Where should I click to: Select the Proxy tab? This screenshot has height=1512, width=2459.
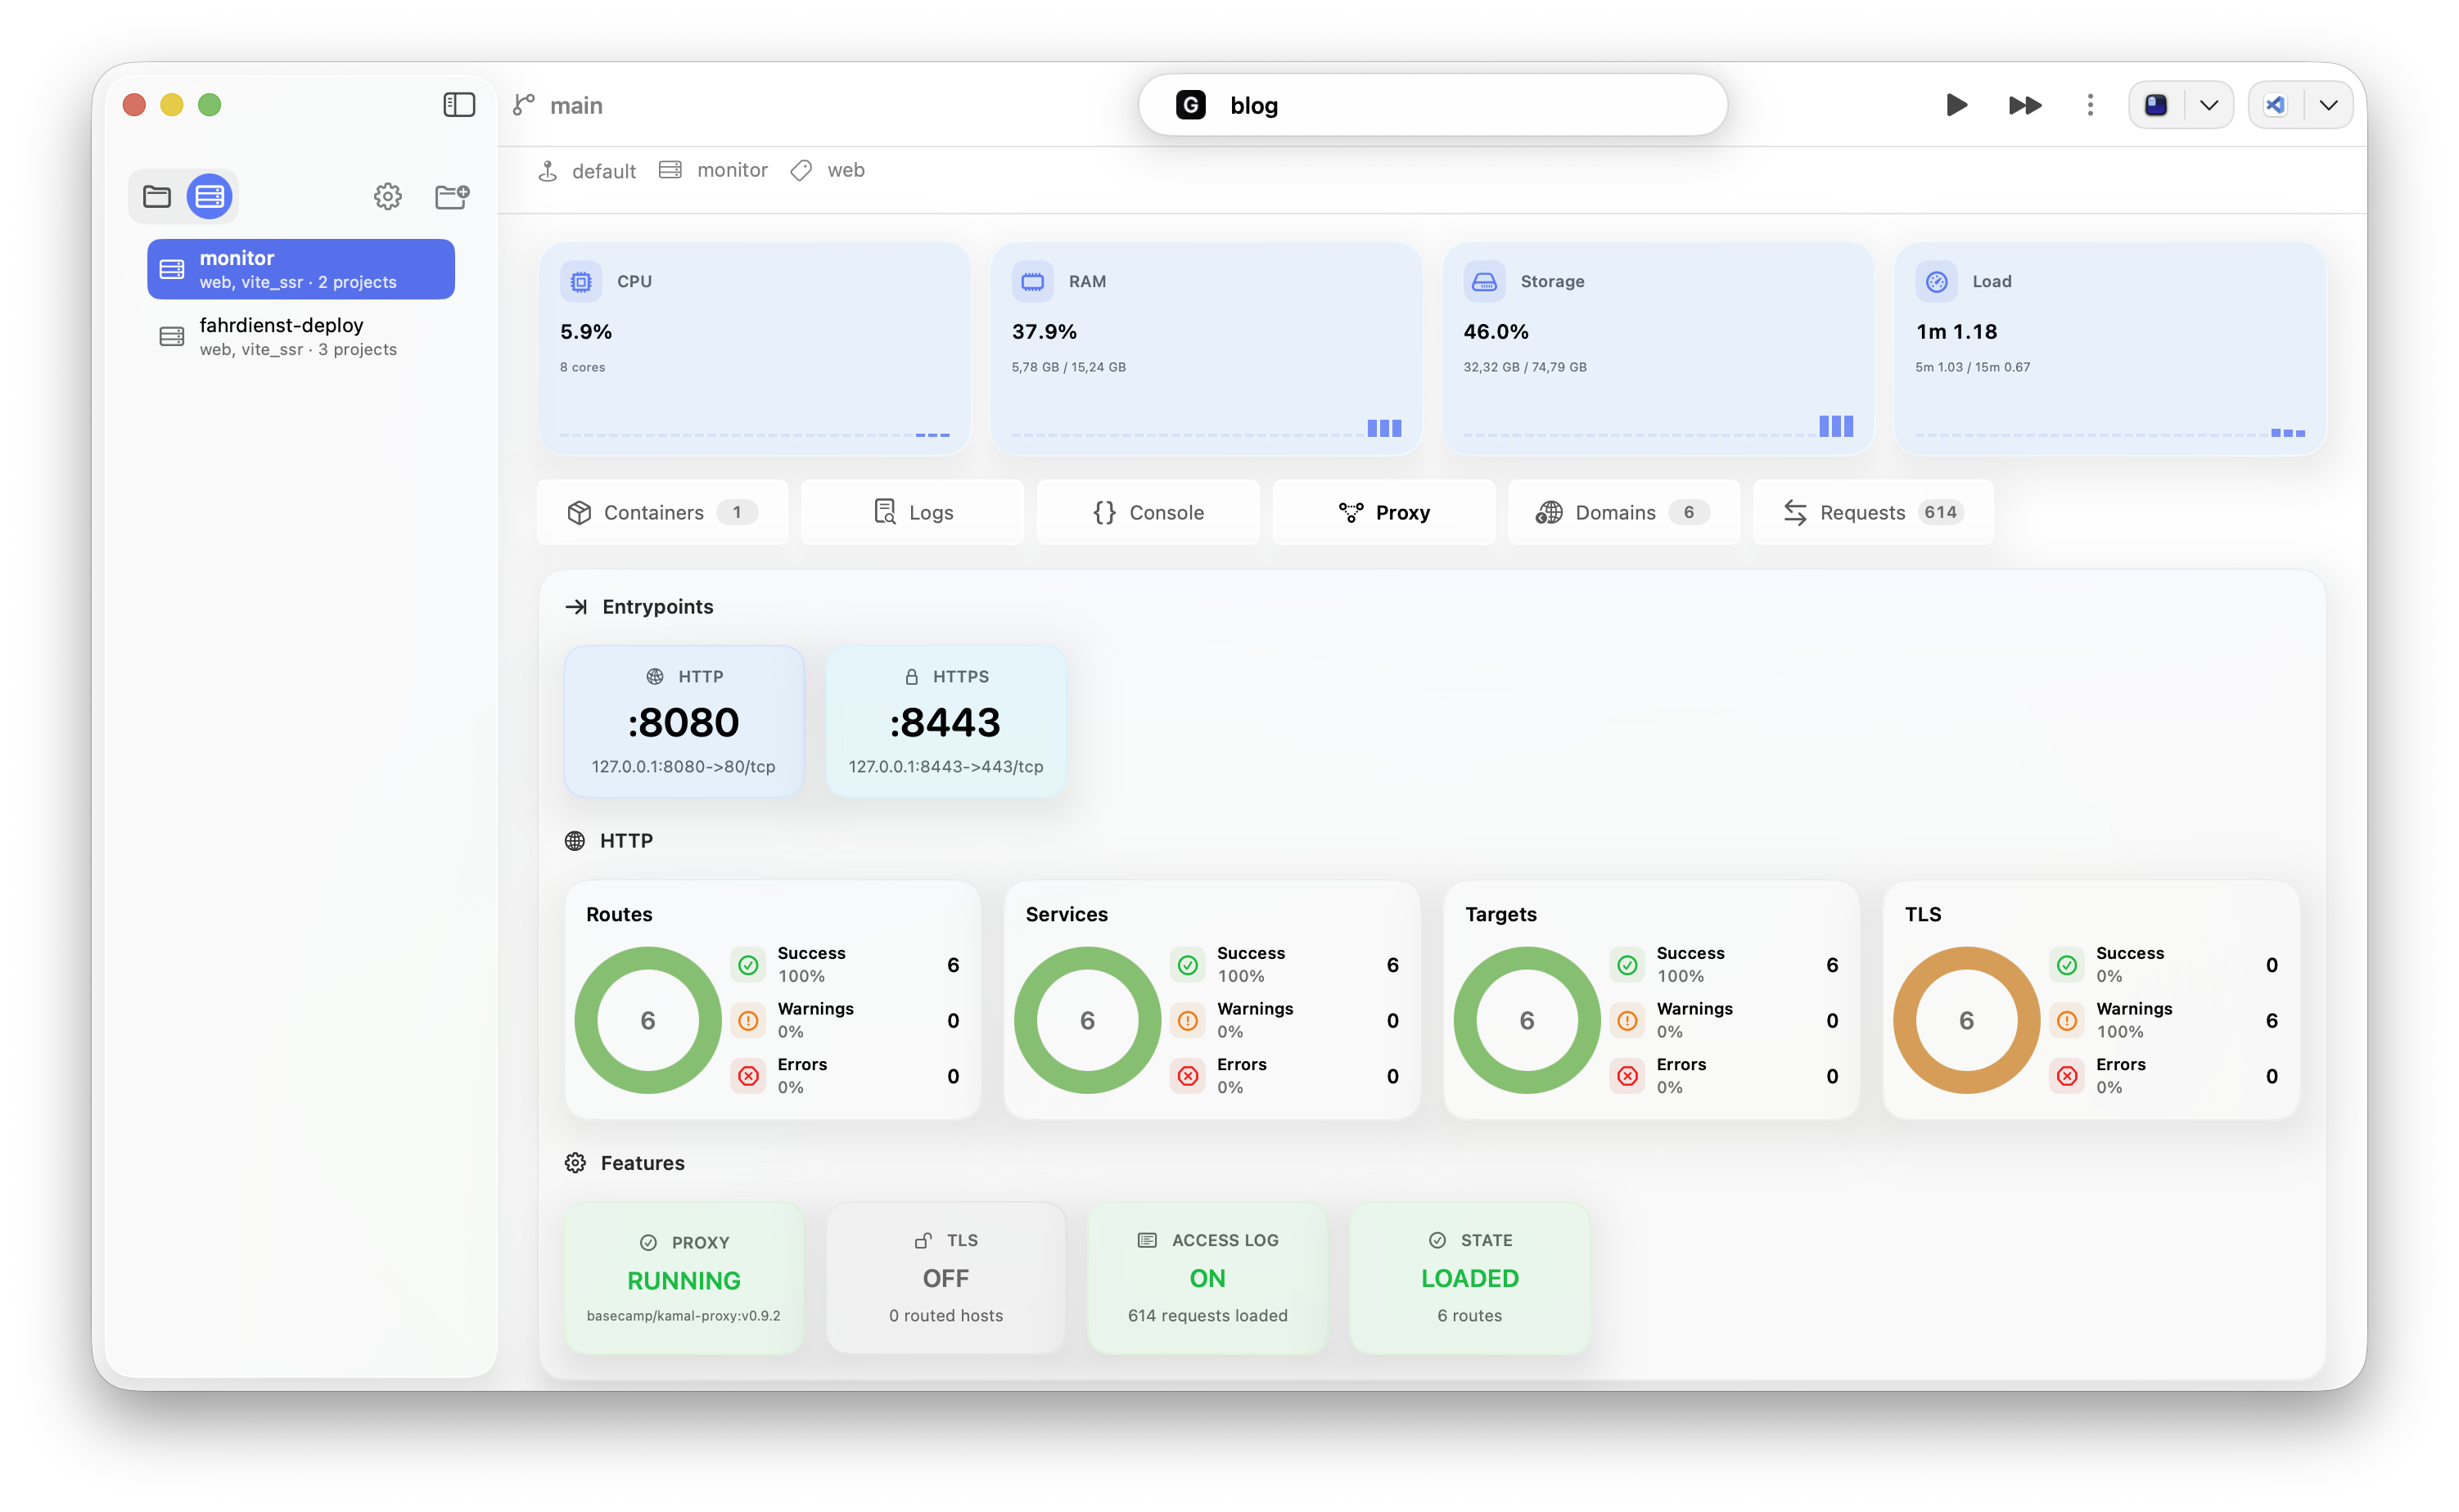click(x=1383, y=512)
